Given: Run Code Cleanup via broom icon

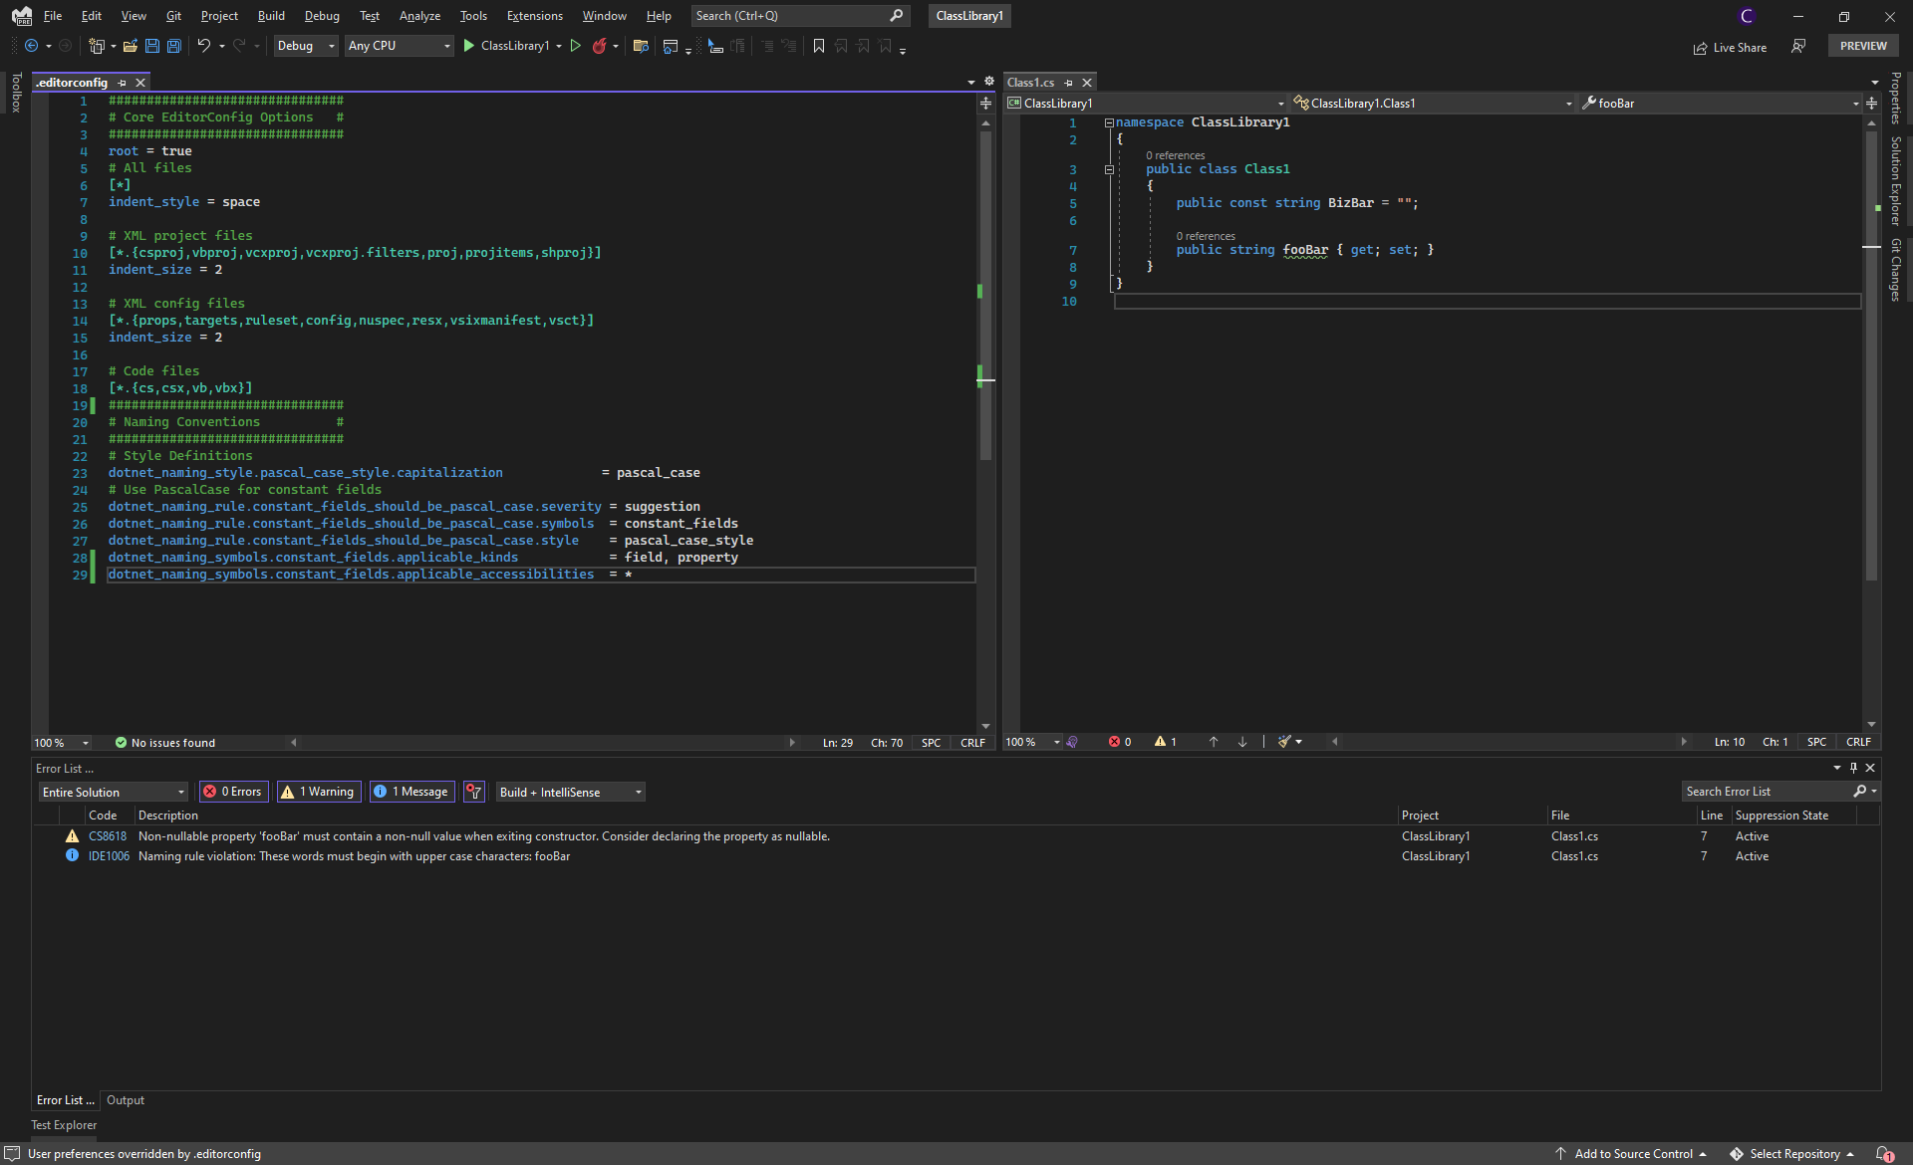Looking at the screenshot, I should pyautogui.click(x=1286, y=741).
